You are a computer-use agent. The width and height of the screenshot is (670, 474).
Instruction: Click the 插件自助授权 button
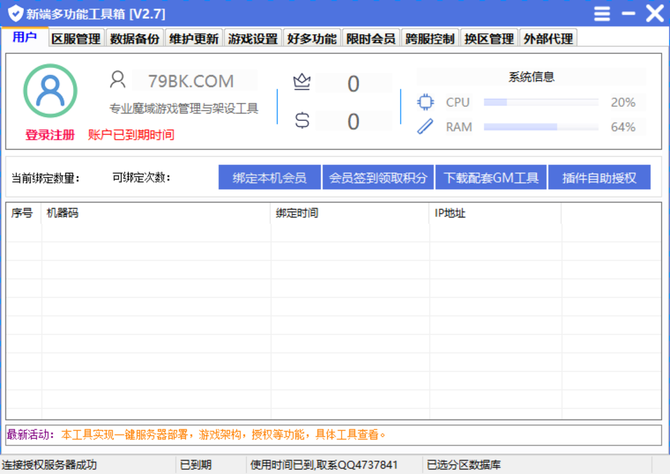coord(599,177)
